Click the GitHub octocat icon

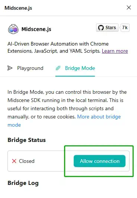point(101,28)
